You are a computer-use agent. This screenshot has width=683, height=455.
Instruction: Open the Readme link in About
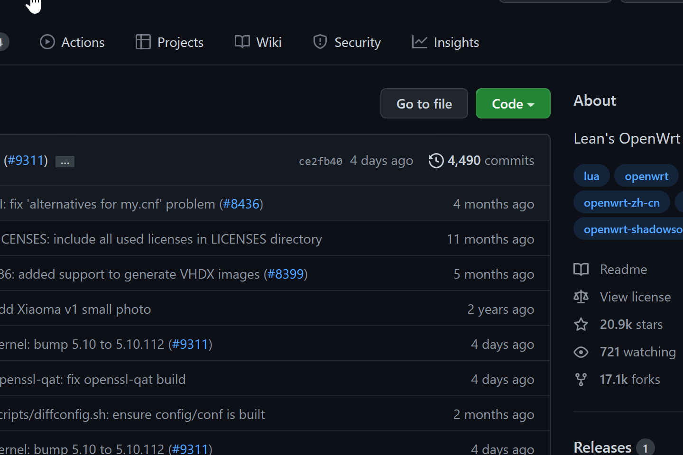[623, 269]
